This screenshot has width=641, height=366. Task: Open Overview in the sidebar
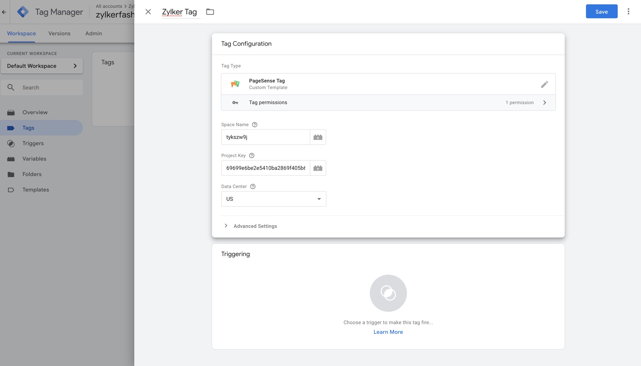(x=41, y=112)
